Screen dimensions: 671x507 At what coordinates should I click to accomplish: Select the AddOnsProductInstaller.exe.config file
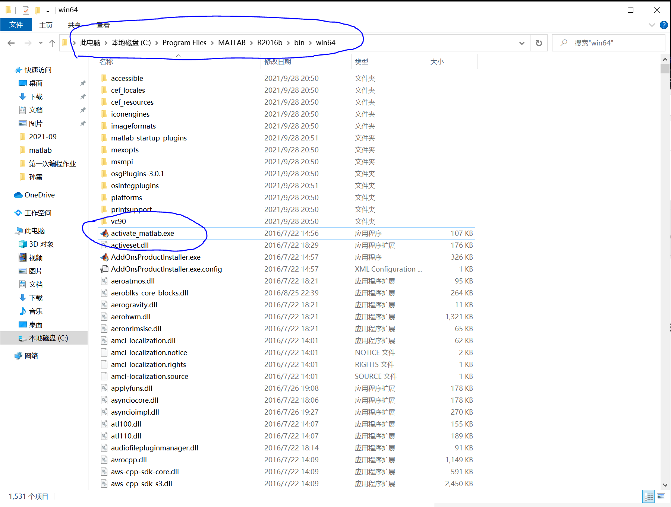coord(166,269)
